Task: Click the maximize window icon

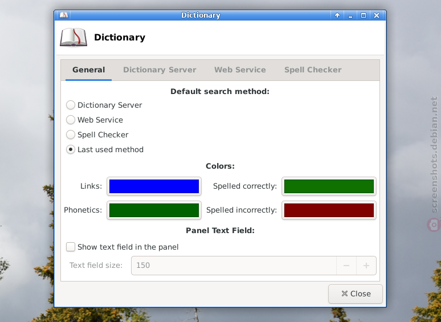Action: tap(364, 15)
